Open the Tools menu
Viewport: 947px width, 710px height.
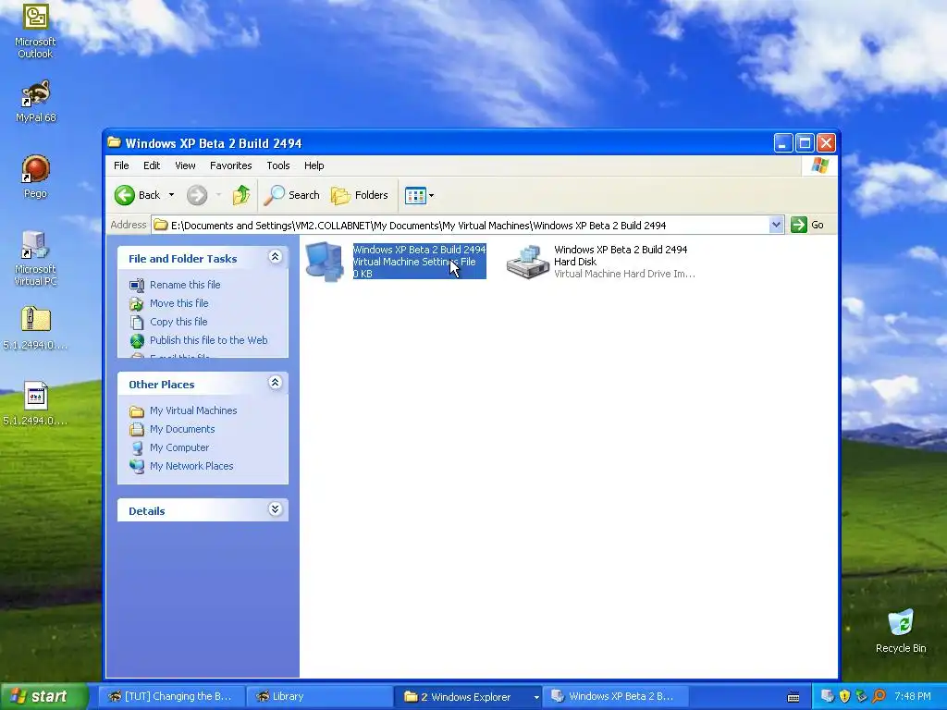278,165
